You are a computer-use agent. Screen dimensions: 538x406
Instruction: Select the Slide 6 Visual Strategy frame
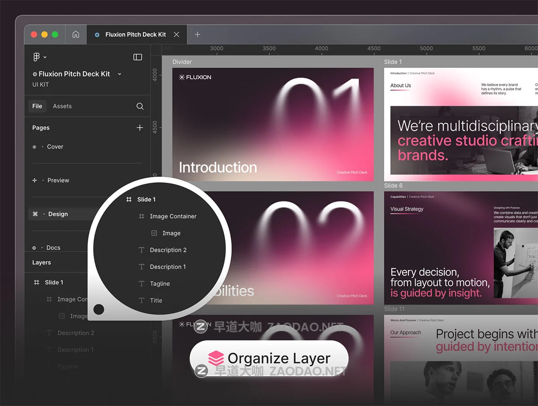click(461, 248)
